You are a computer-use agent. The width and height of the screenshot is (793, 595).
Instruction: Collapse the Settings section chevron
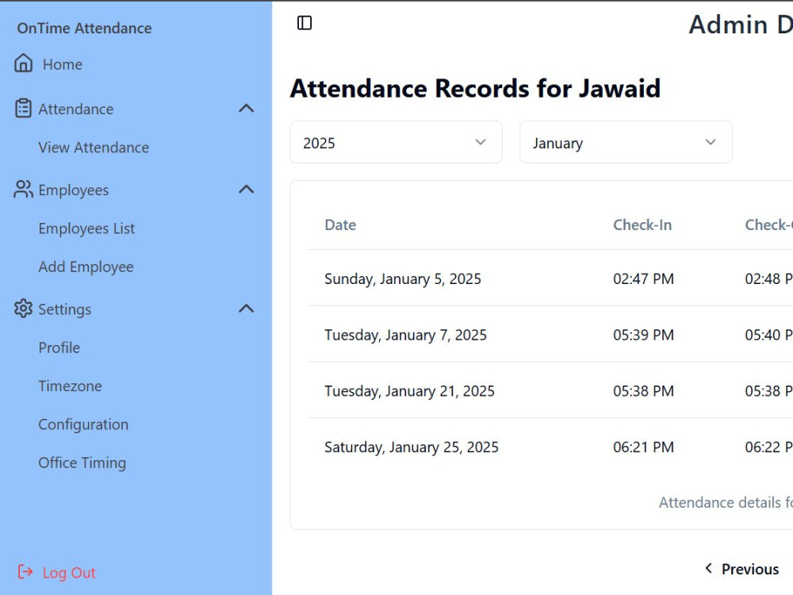[x=247, y=309]
